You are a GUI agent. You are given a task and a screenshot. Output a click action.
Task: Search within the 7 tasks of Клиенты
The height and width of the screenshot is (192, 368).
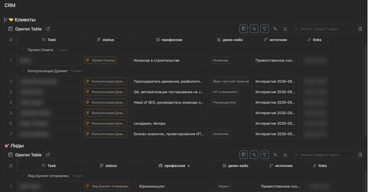click(323, 29)
